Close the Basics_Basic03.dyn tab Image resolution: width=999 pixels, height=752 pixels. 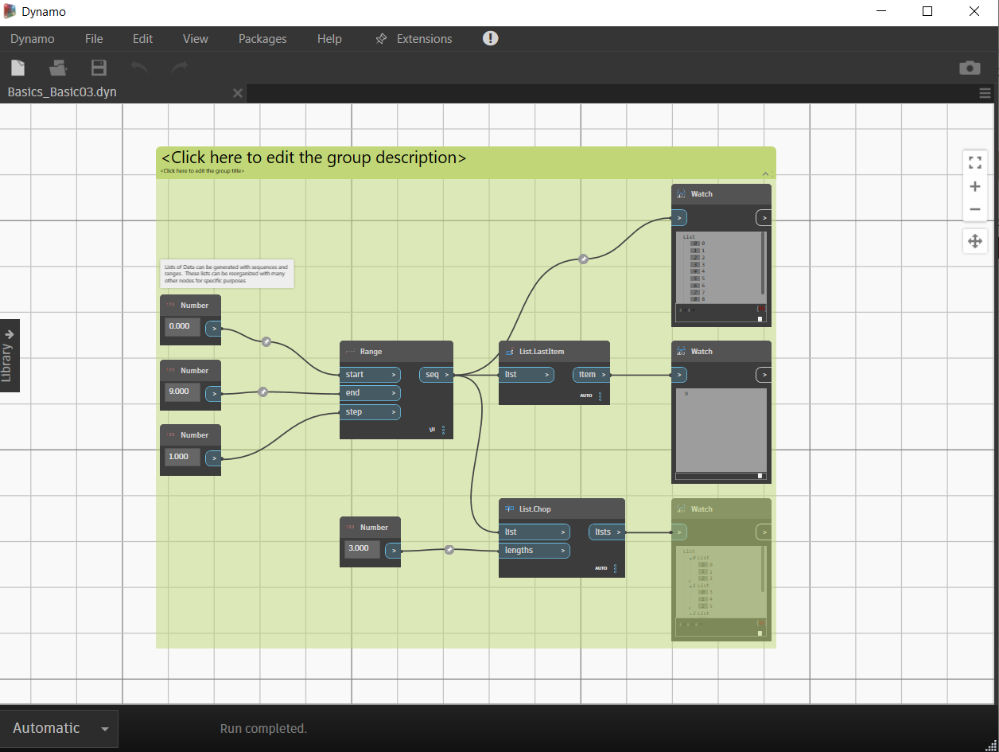click(237, 93)
